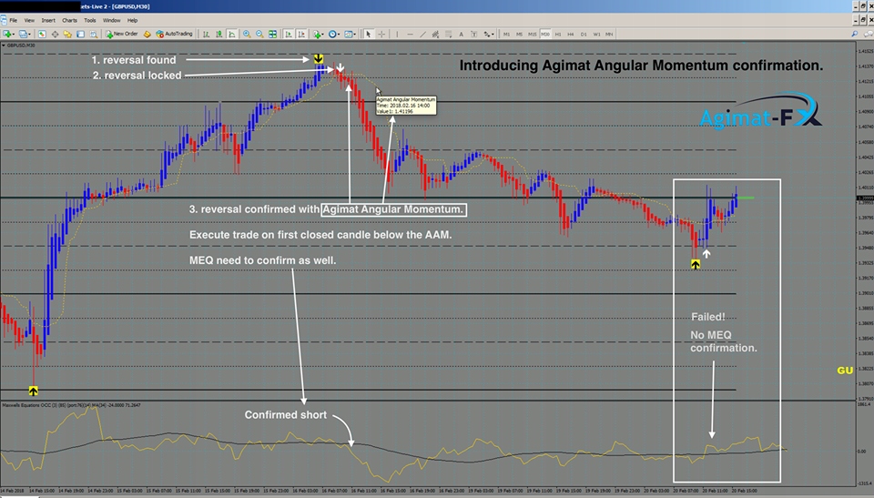This screenshot has height=498, width=874.
Task: Switch chart to MN timeframe
Action: tap(609, 34)
